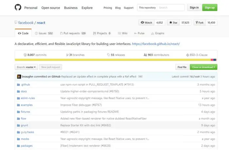Click the releases tag icon
229x150 pixels.
pos(109,55)
